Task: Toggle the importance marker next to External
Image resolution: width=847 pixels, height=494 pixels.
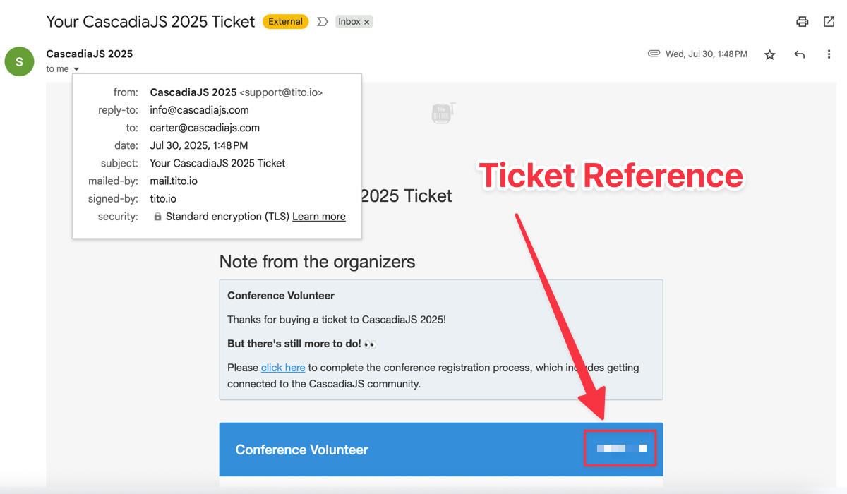Action: (323, 22)
